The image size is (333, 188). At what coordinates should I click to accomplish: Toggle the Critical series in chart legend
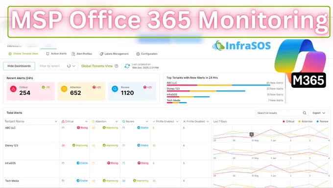(x=288, y=121)
